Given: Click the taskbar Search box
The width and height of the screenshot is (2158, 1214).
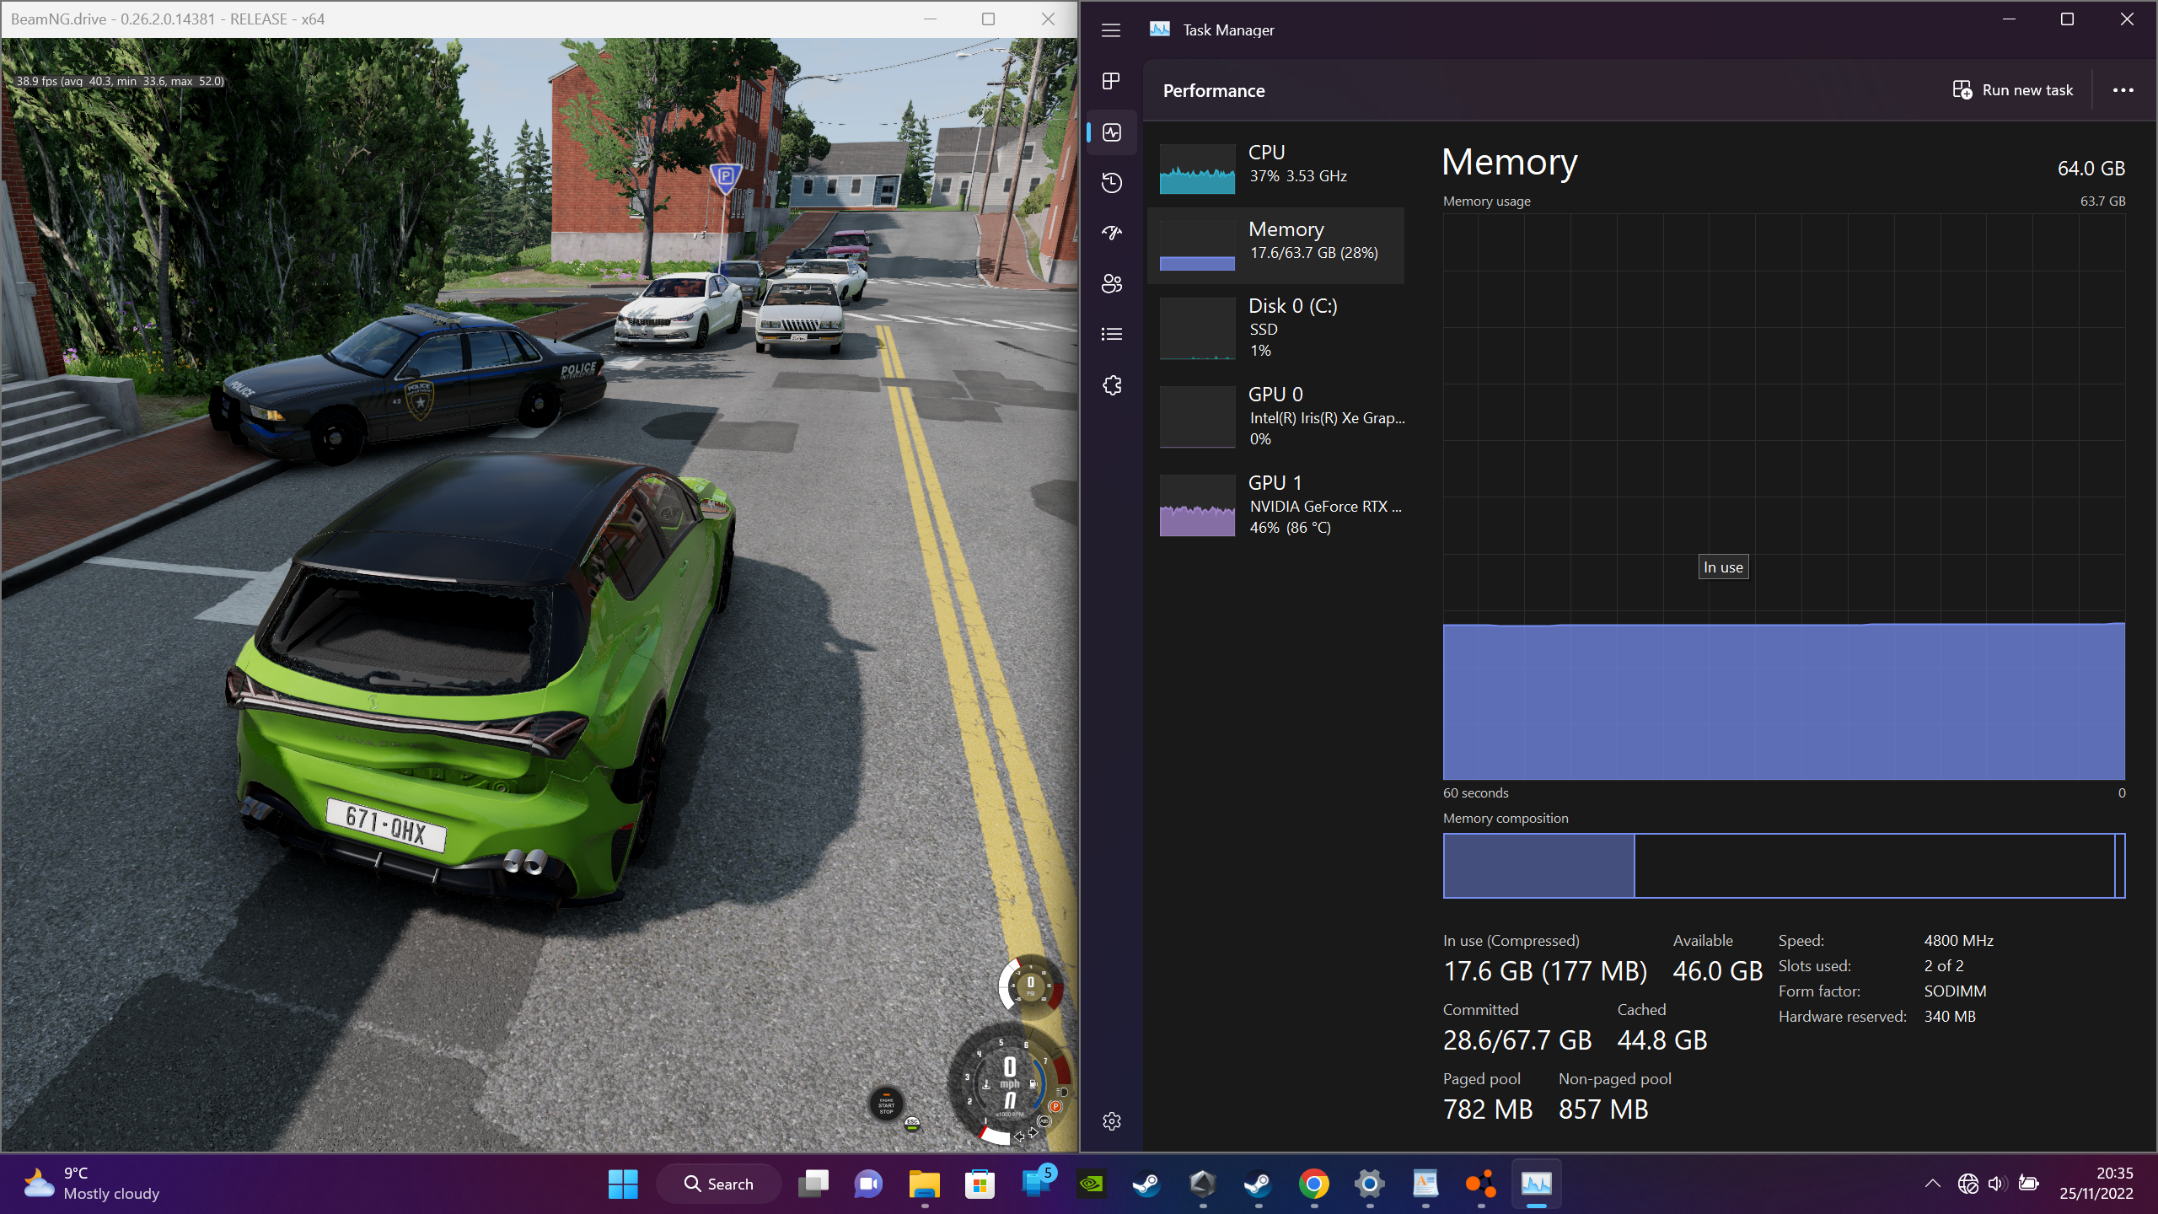Looking at the screenshot, I should coord(719,1184).
